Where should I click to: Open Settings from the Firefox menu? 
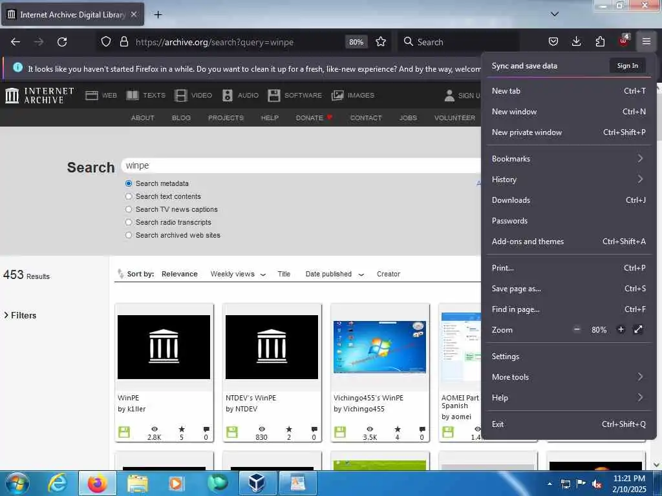[x=568, y=356]
